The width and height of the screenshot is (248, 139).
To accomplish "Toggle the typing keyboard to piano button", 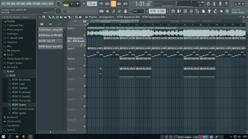I will [x=101, y=11].
